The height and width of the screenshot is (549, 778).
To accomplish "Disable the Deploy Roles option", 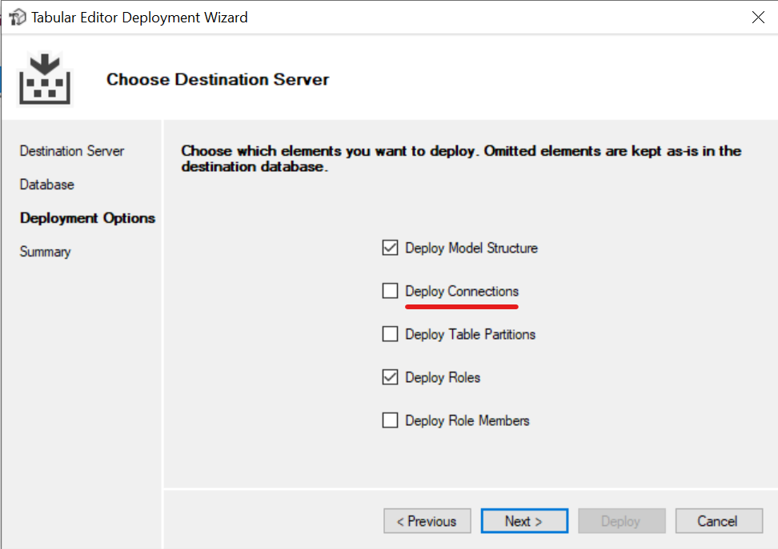I will pyautogui.click(x=390, y=376).
